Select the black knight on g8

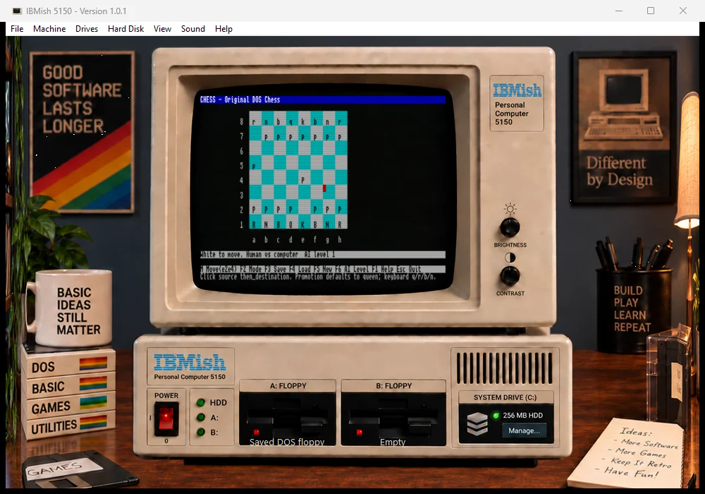coord(327,122)
